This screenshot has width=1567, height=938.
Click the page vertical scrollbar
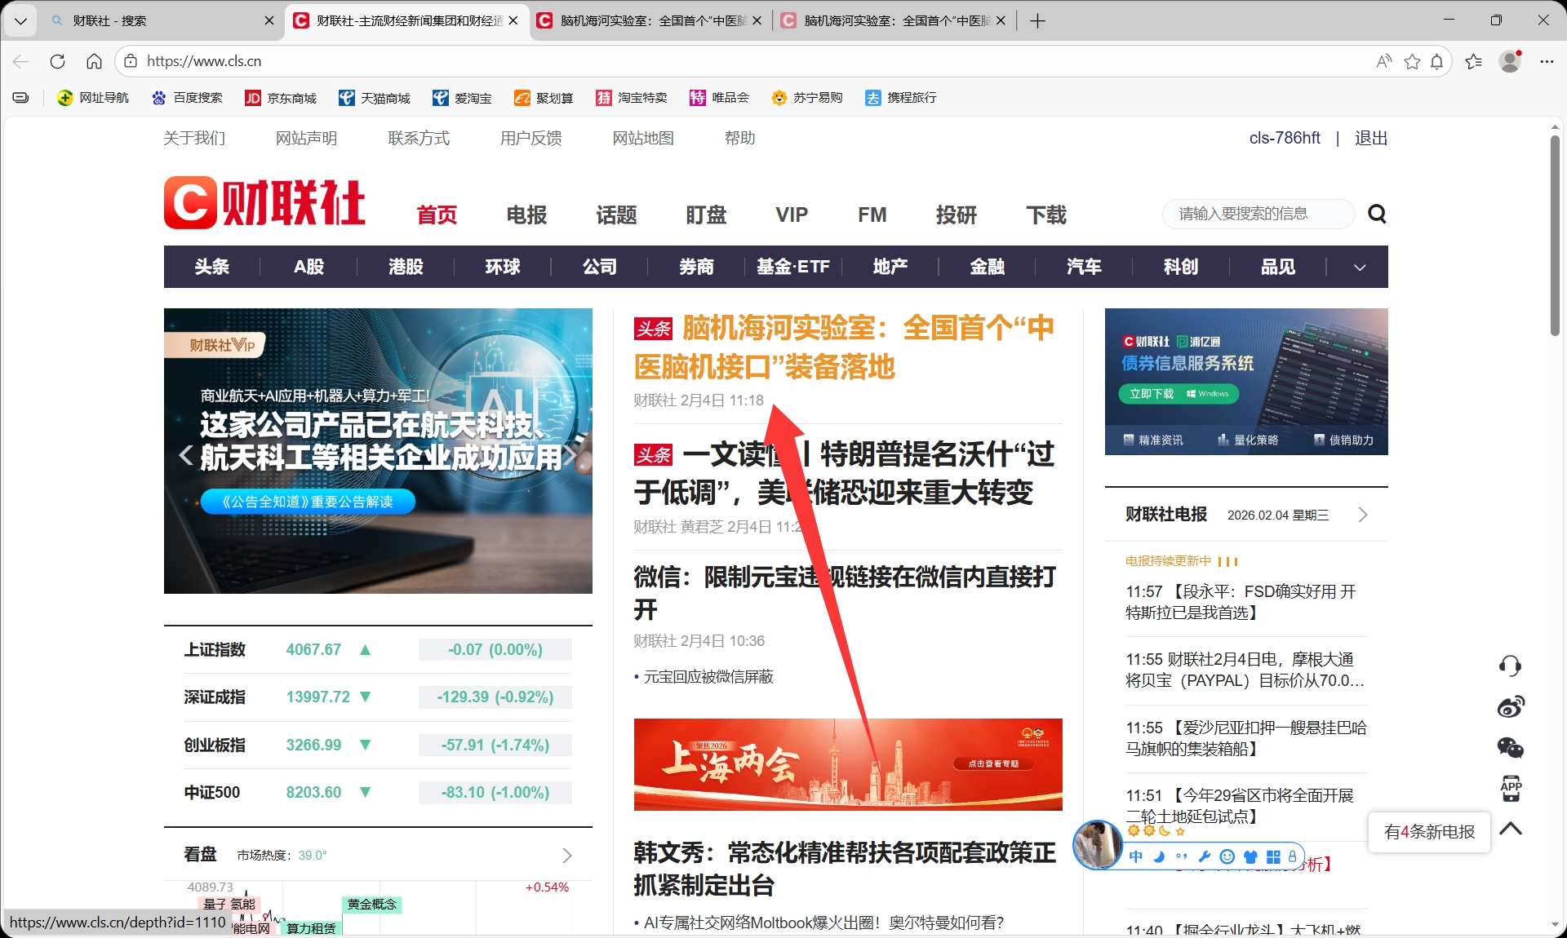1555,237
